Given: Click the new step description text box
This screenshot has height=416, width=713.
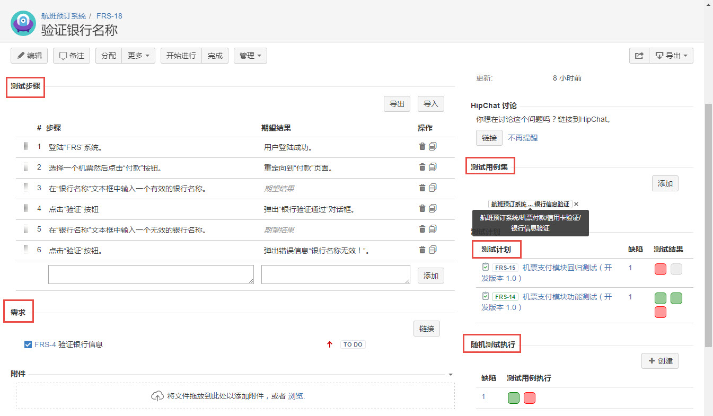Looking at the screenshot, I should [151, 275].
